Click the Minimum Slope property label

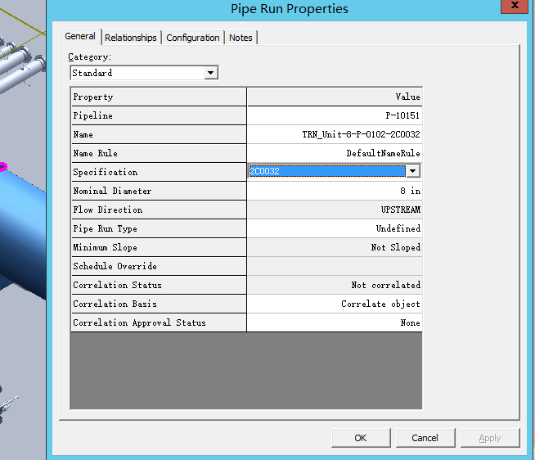[159, 247]
